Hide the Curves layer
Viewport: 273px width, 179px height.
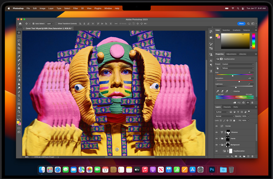point(216,126)
